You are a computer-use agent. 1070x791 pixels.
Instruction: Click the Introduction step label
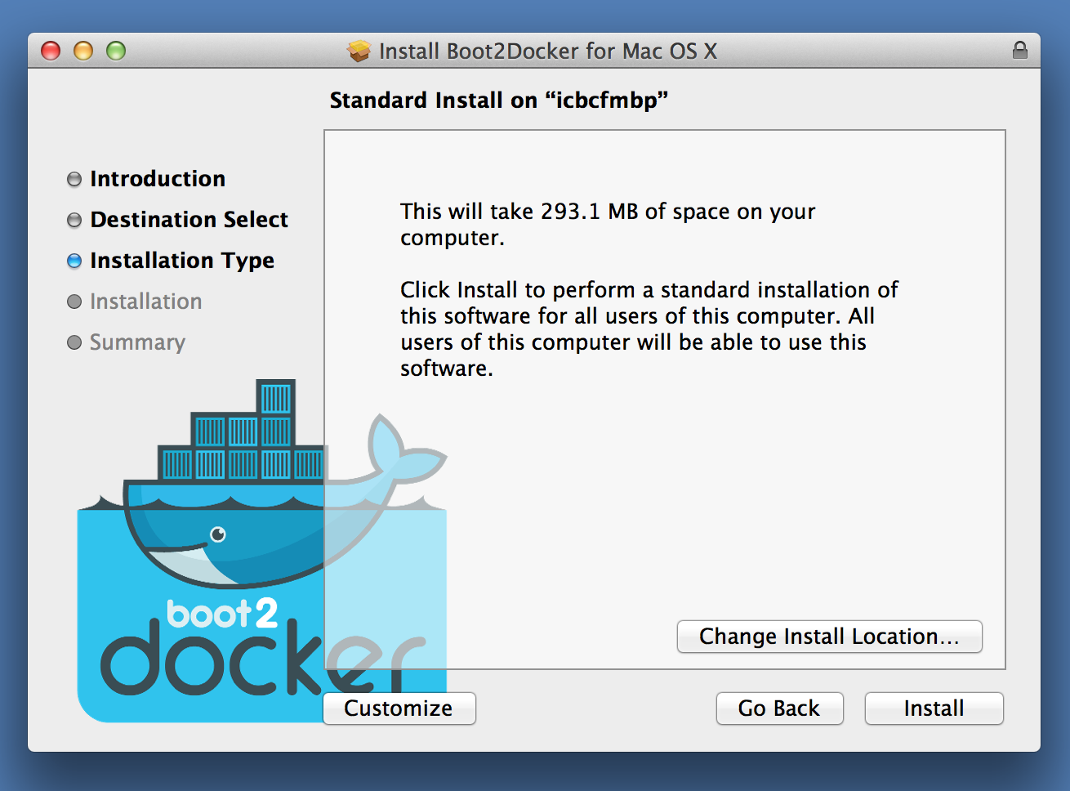(x=158, y=179)
